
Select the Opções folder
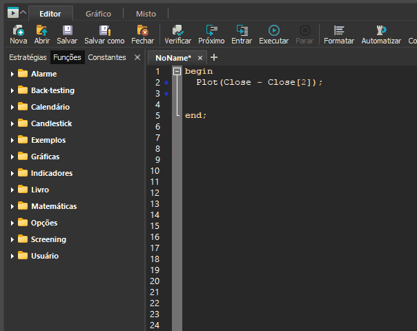point(44,223)
